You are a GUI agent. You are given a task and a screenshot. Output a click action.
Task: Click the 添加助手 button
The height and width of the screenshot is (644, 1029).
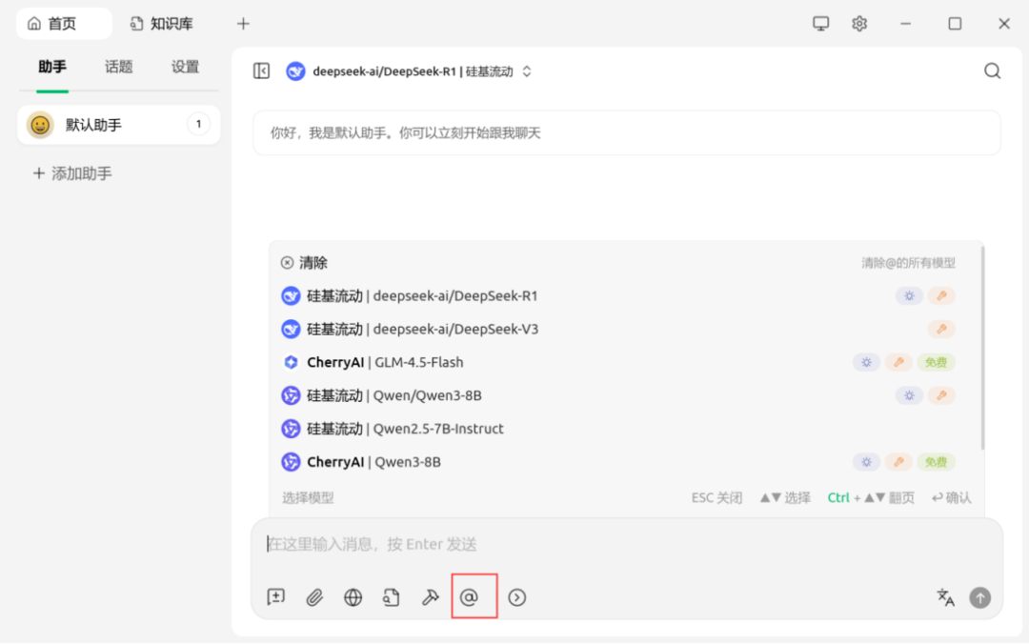72,173
